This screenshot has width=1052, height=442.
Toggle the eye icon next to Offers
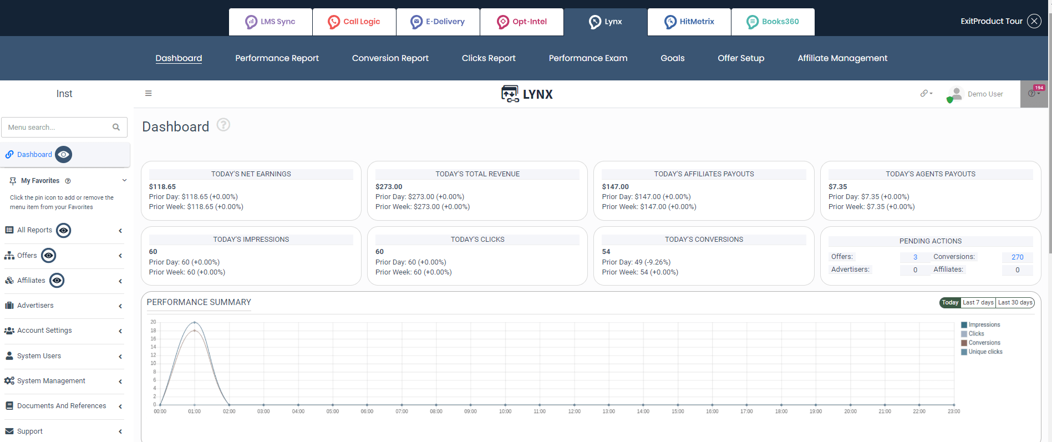click(x=49, y=256)
